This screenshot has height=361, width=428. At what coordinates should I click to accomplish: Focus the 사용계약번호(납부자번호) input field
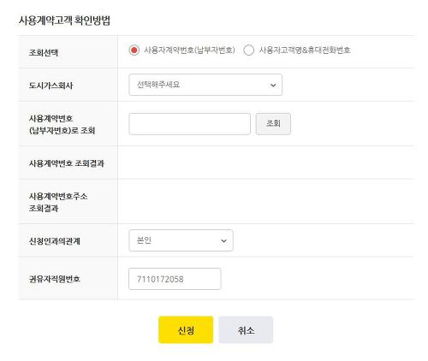coord(190,124)
